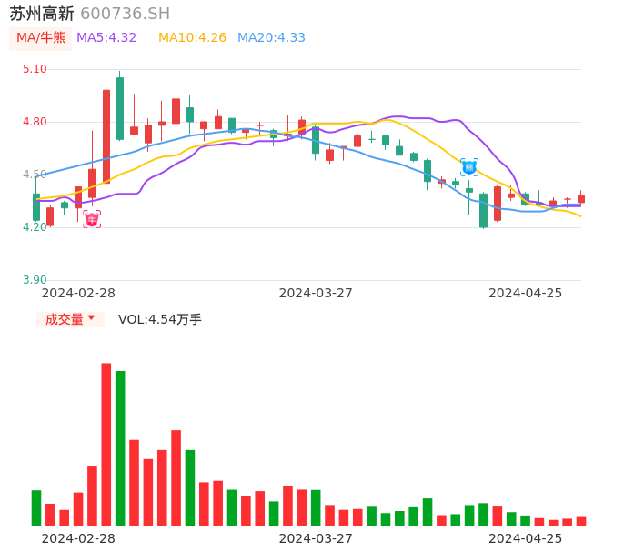Click the MA20:4.33 blue legend

[271, 38]
